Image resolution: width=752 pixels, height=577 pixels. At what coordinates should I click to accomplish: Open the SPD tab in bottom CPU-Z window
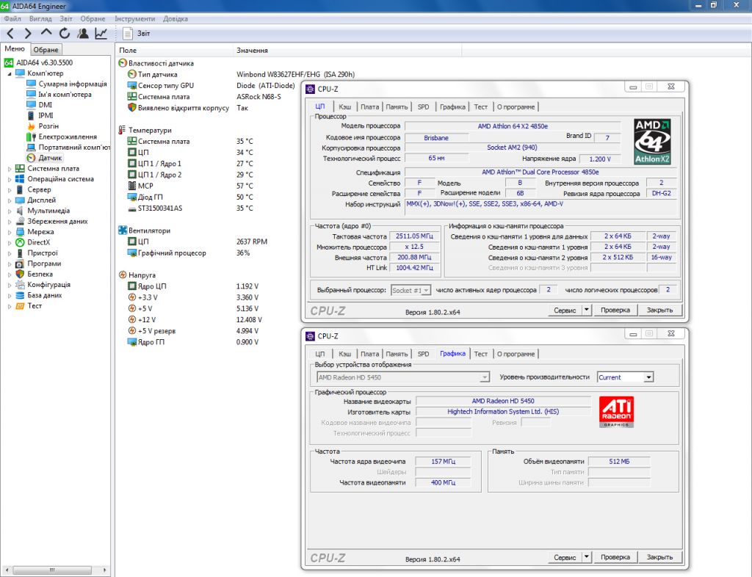[x=424, y=354]
